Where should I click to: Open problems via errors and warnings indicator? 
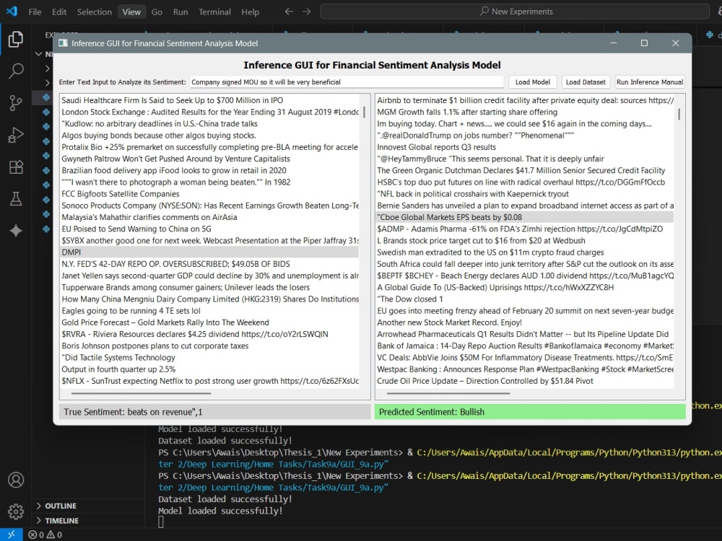pyautogui.click(x=45, y=535)
